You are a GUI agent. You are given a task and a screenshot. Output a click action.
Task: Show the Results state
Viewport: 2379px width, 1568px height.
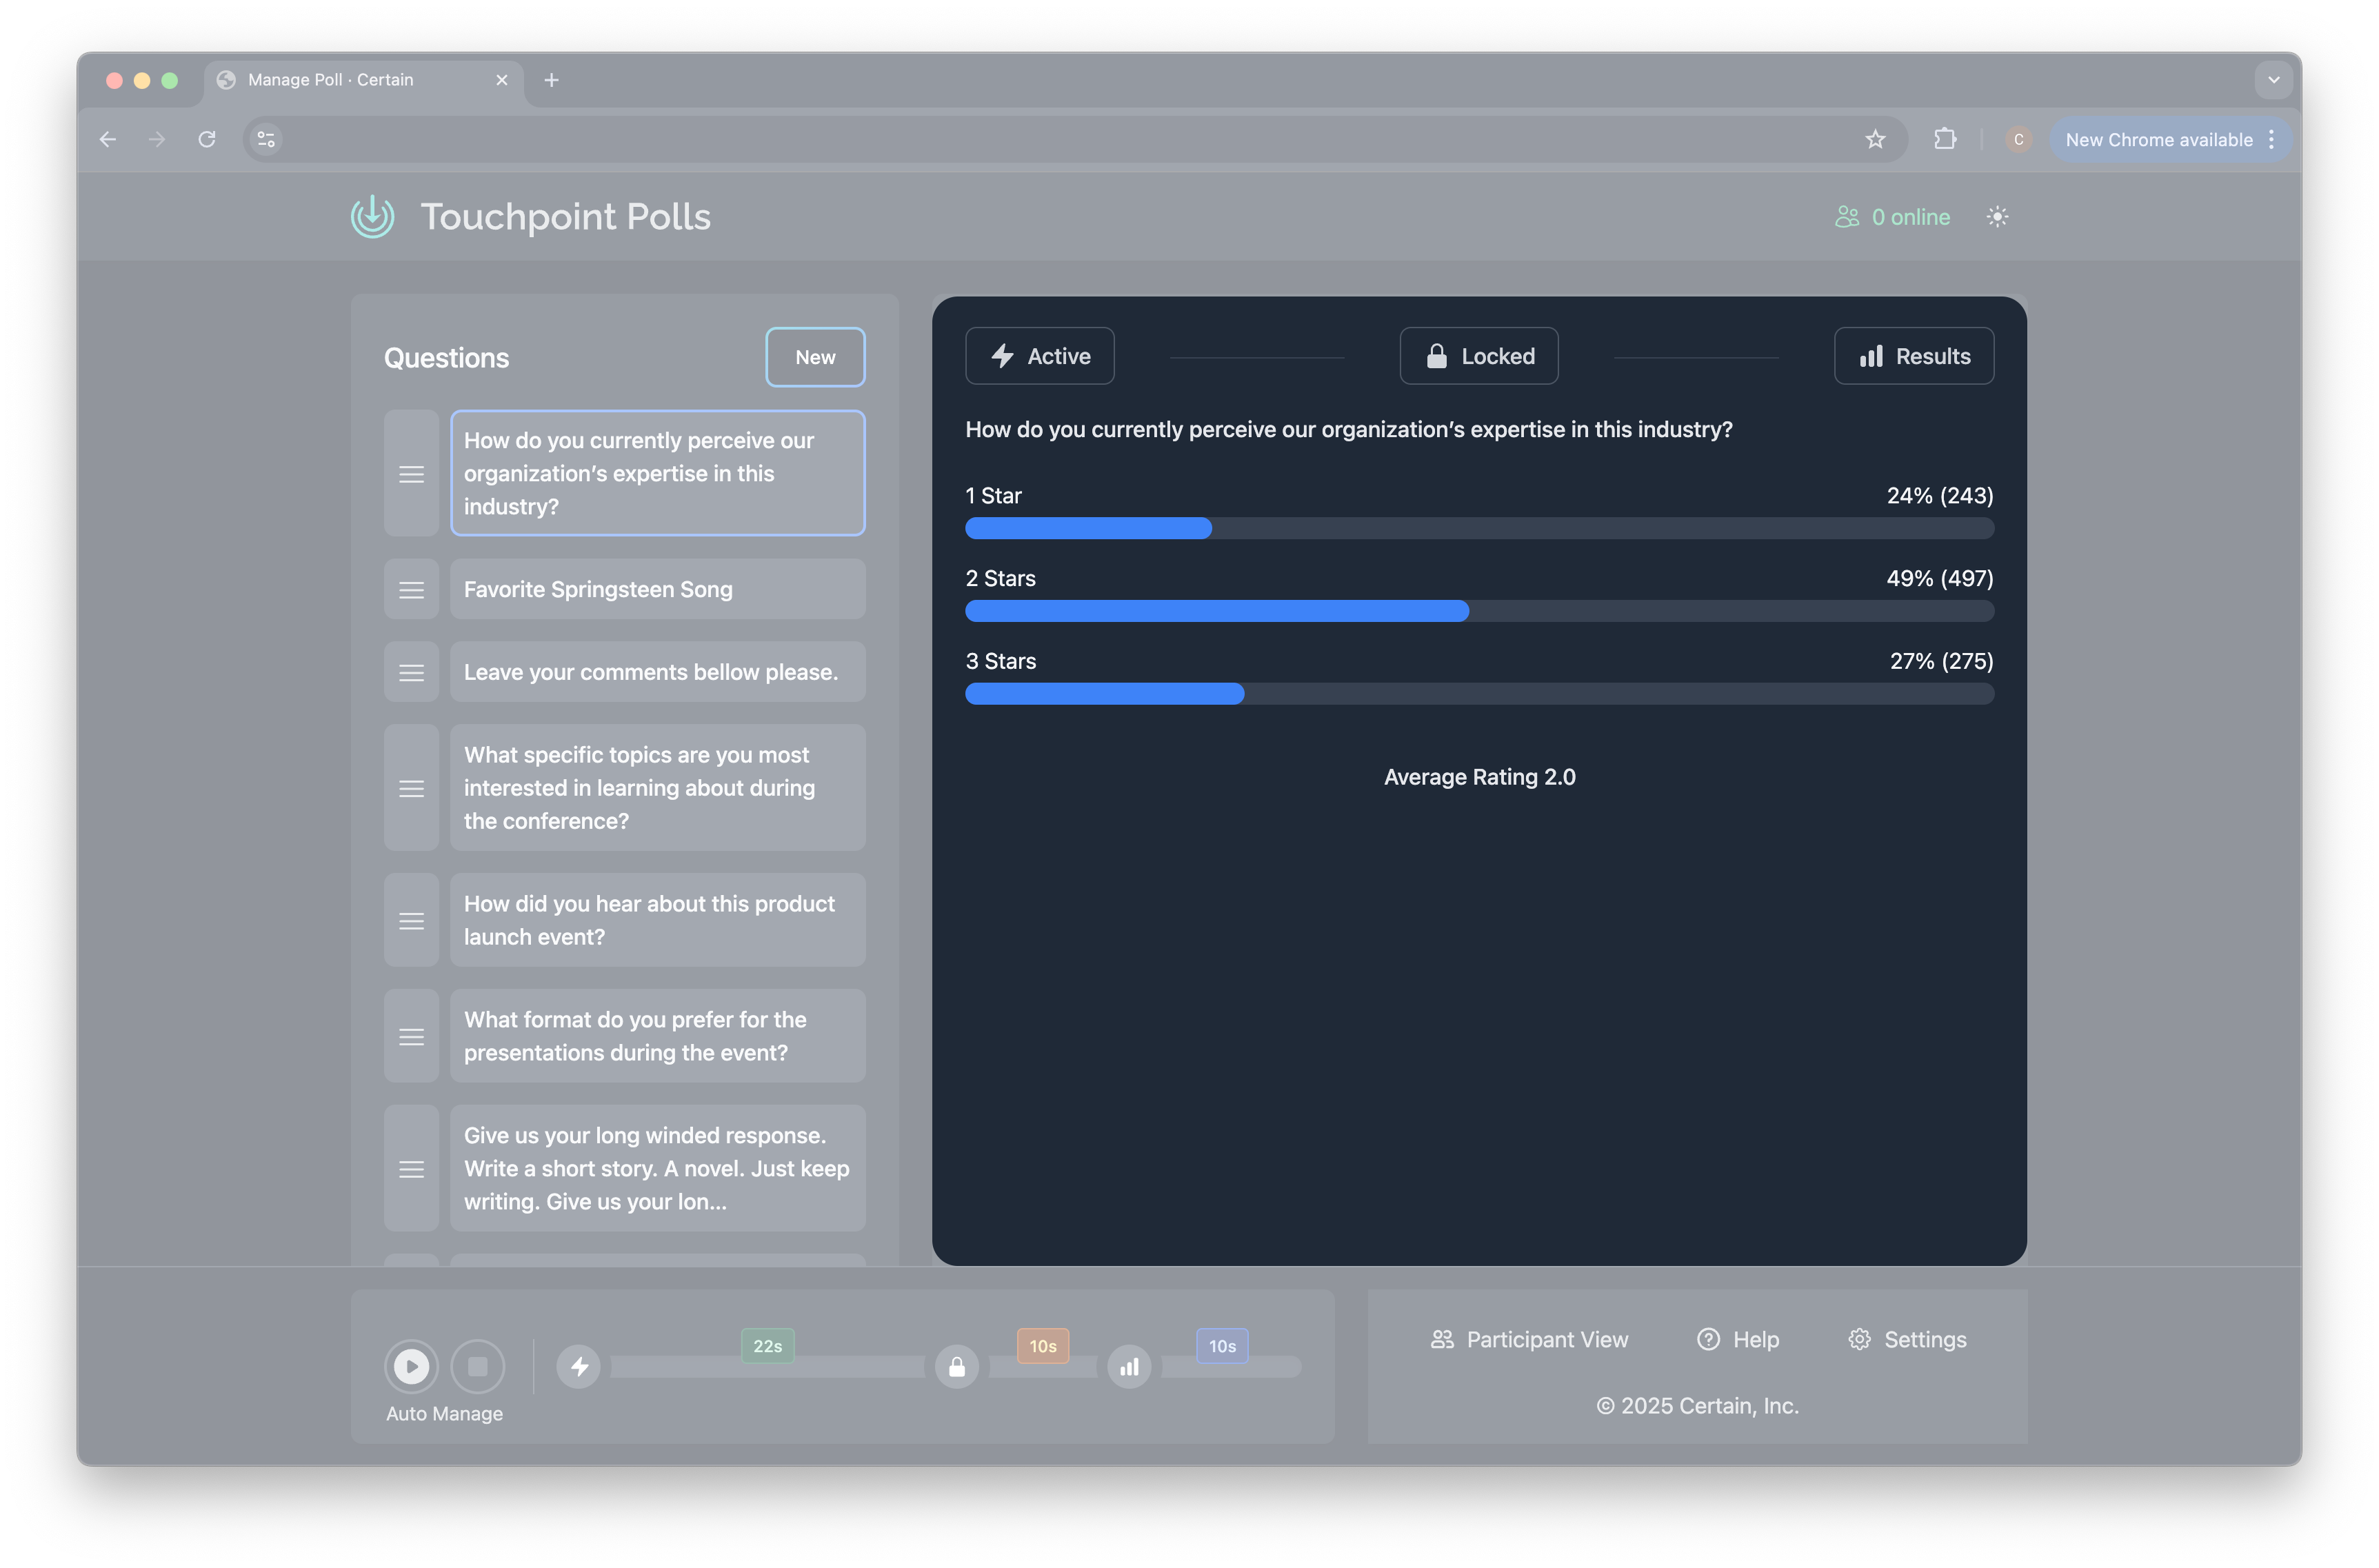1913,356
